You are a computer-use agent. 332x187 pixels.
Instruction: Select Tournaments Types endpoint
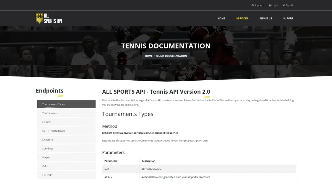66,104
